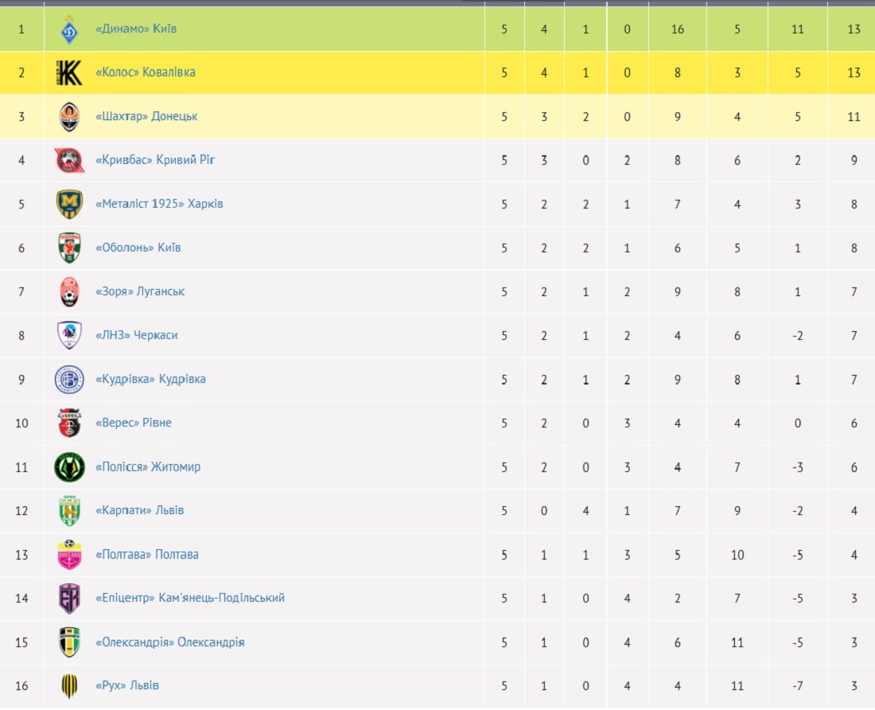The height and width of the screenshot is (710, 875).
Task: Click the Kryvbas Kryvyi Rih emblem
Action: tap(69, 160)
